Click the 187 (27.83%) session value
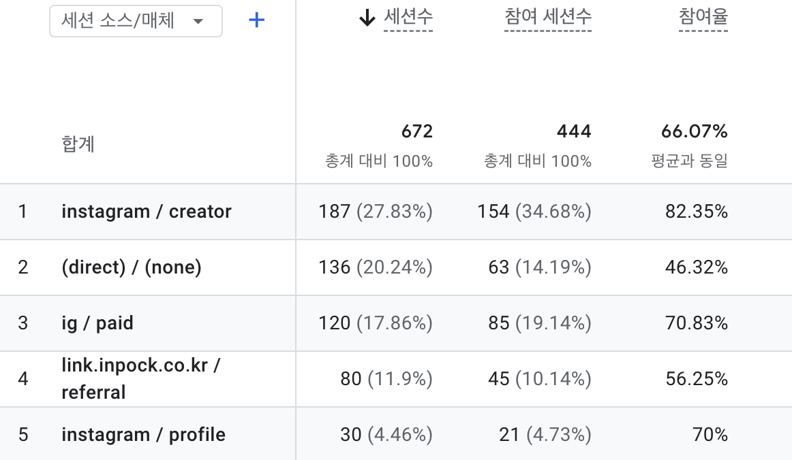The width and height of the screenshot is (792, 460). (376, 212)
